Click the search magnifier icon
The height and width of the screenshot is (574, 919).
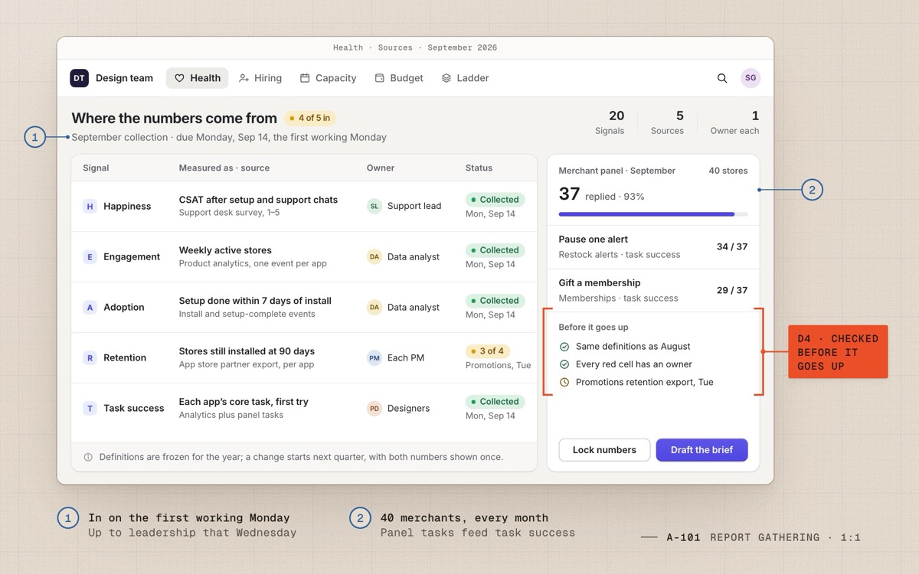click(x=722, y=78)
